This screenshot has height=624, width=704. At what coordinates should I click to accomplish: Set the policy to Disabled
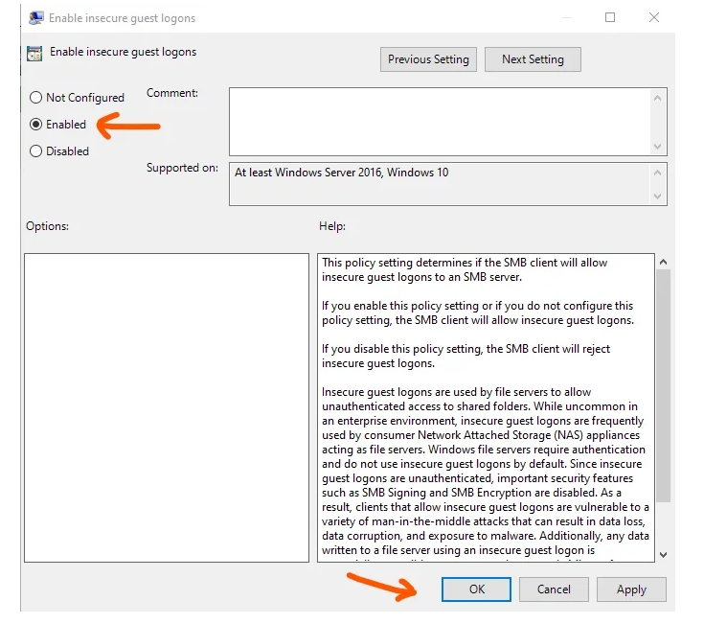tap(36, 151)
